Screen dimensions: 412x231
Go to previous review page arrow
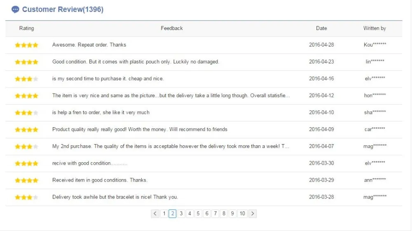(x=155, y=214)
